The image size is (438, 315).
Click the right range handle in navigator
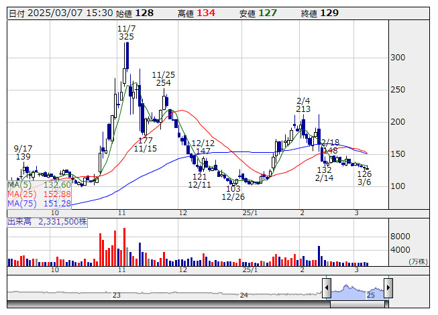click(x=389, y=289)
